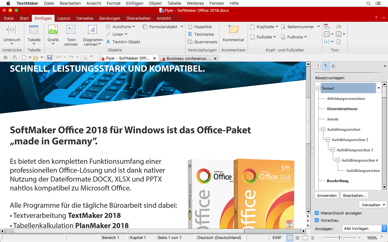Insert a Querverweis cross-reference
Screen dimensions: 388x242
[202, 42]
